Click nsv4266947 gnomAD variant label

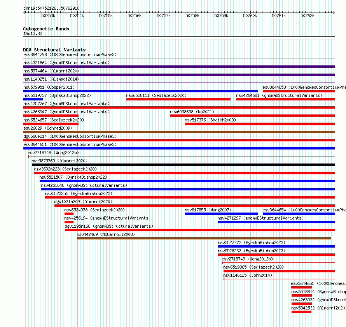(x=66, y=112)
